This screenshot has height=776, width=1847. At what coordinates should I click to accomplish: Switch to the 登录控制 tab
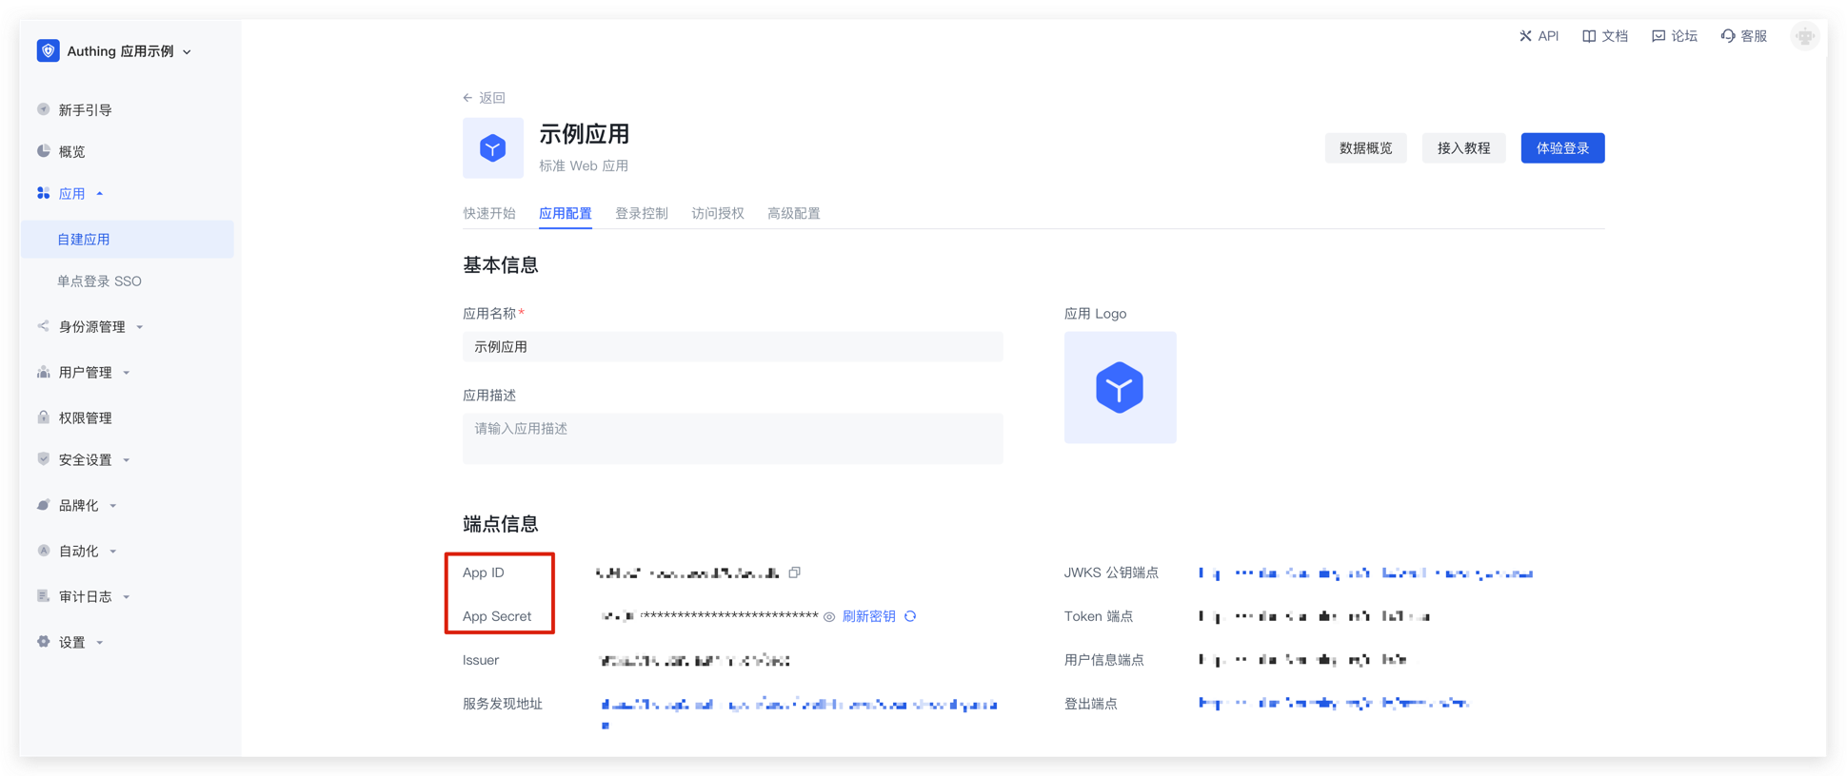[641, 214]
